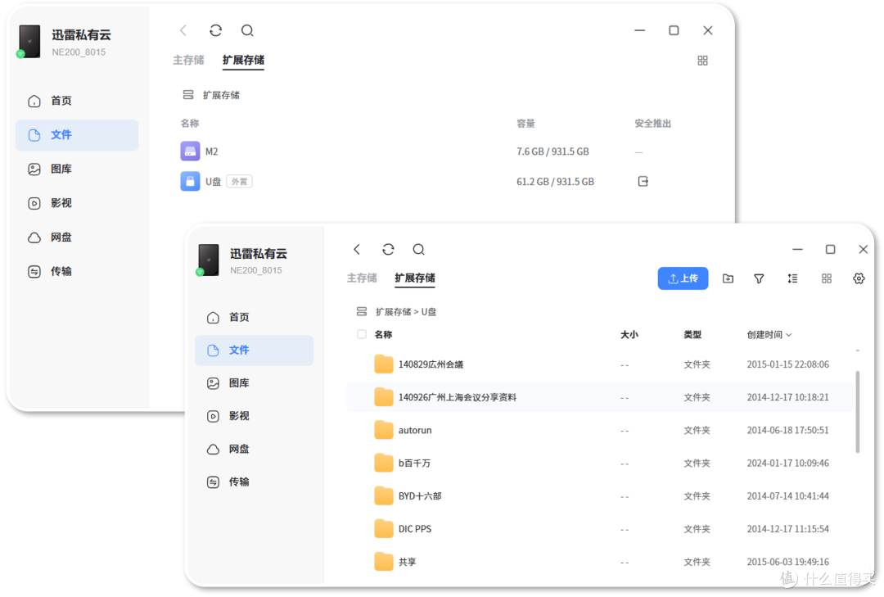Safely eject the U盘 drive

click(643, 181)
